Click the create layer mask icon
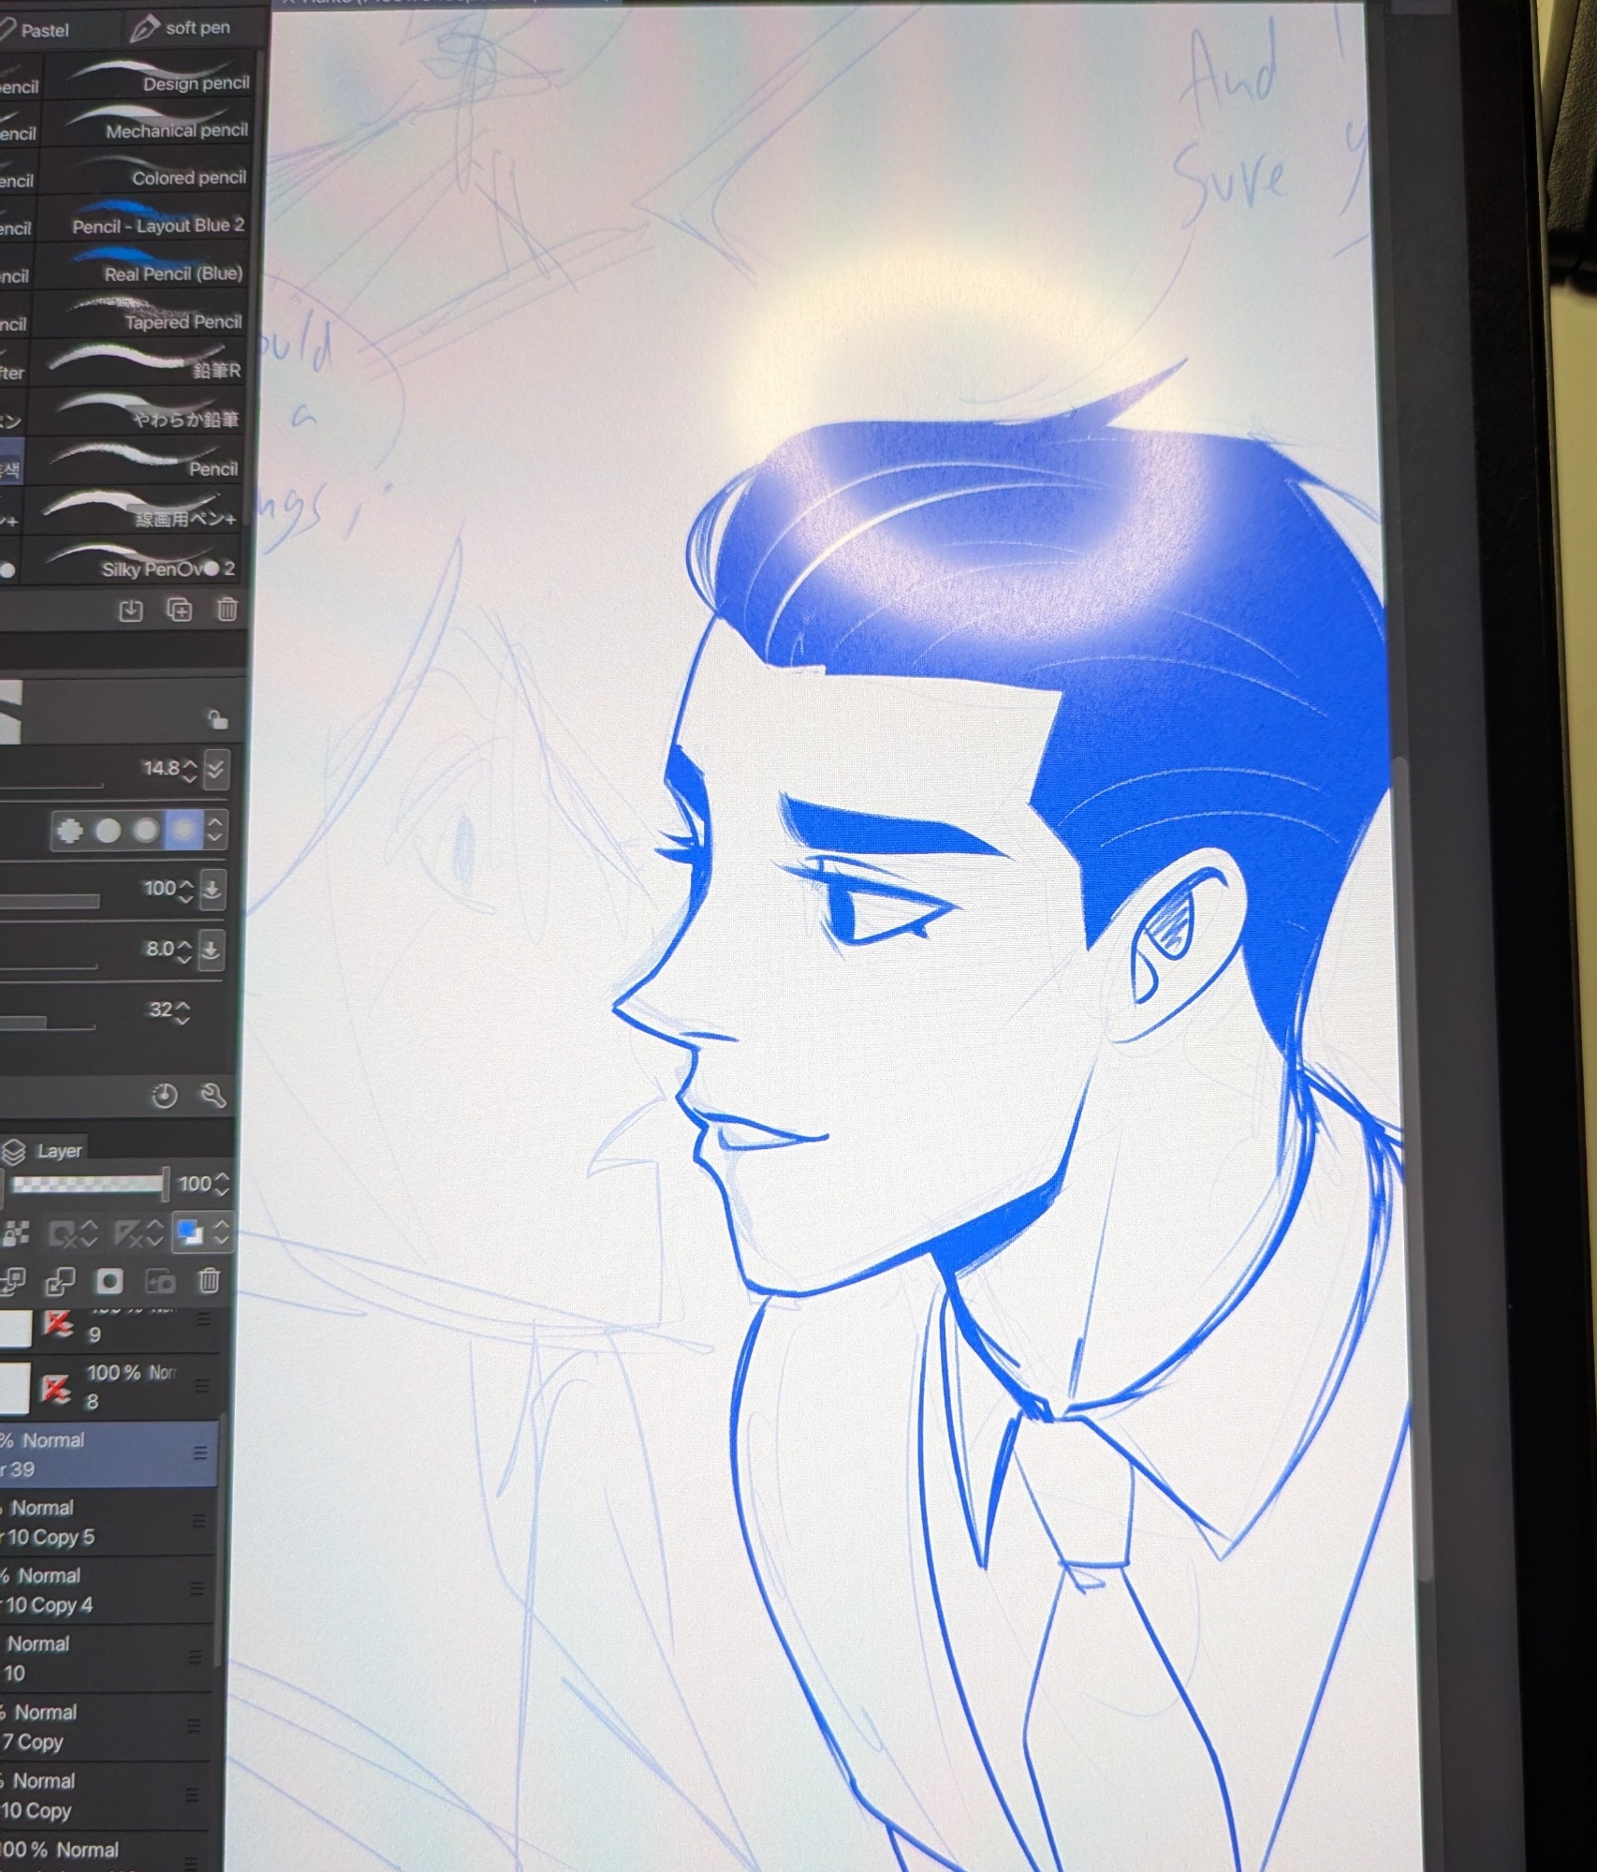The width and height of the screenshot is (1597, 1872). click(110, 1280)
